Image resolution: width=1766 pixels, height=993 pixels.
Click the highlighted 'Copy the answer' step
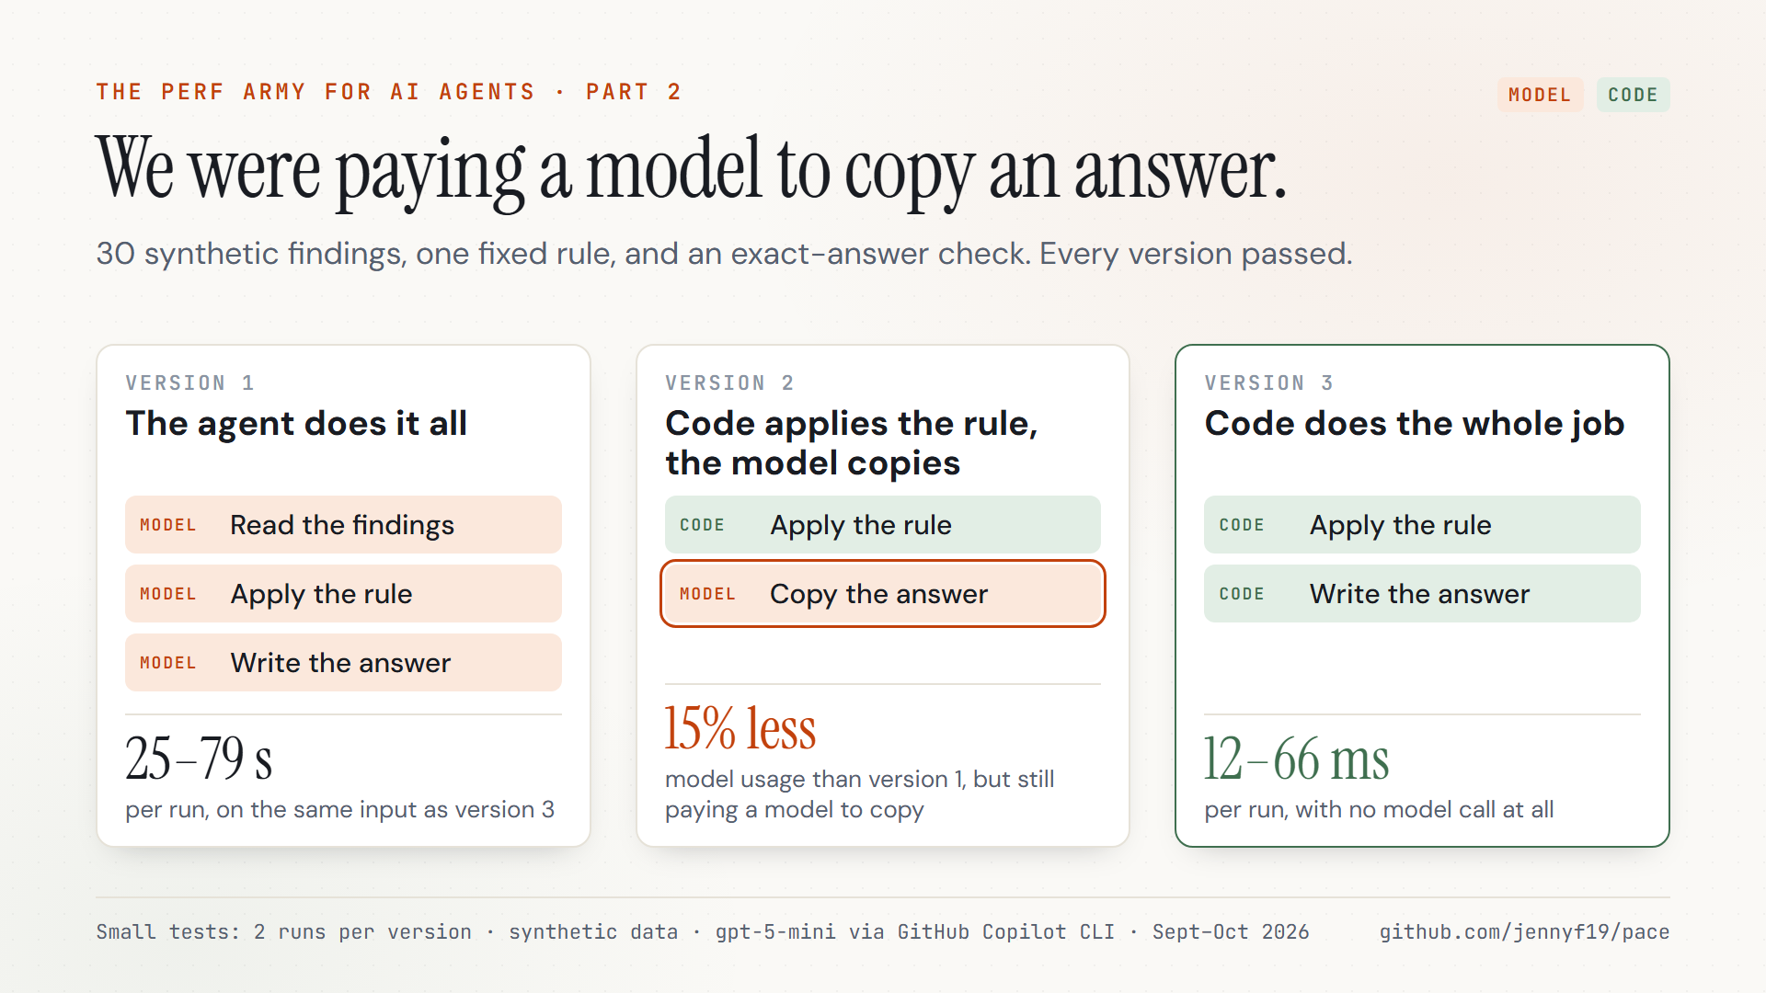[883, 594]
